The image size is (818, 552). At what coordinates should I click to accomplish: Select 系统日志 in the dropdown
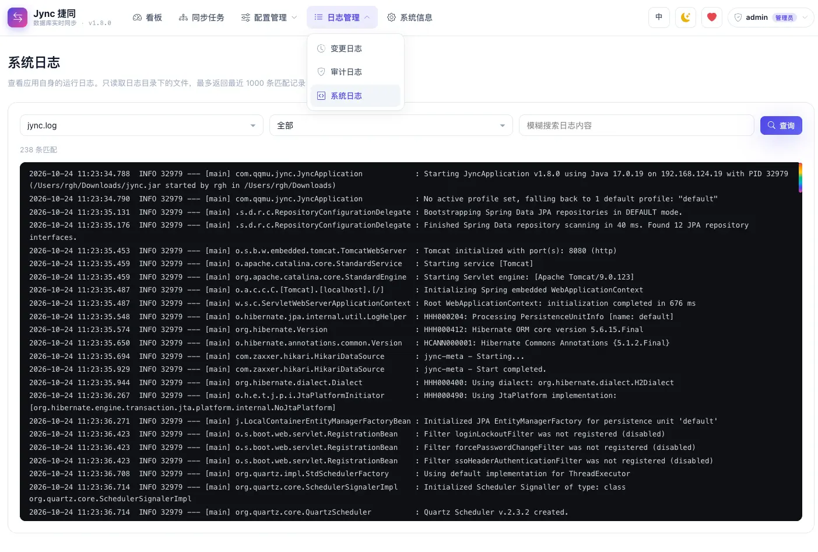click(356, 96)
